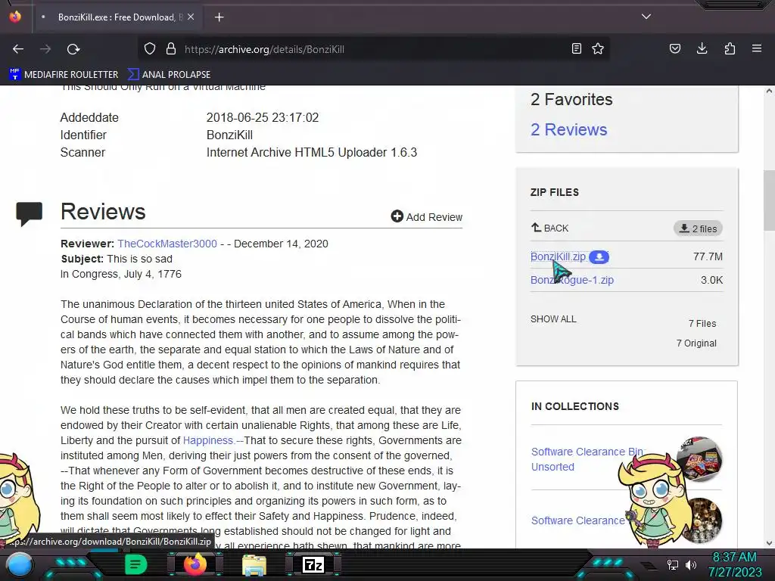Click the Addeddate value 2018-06-25 23:17:02

point(263,117)
